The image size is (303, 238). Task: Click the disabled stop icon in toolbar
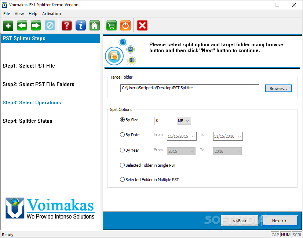50,26
